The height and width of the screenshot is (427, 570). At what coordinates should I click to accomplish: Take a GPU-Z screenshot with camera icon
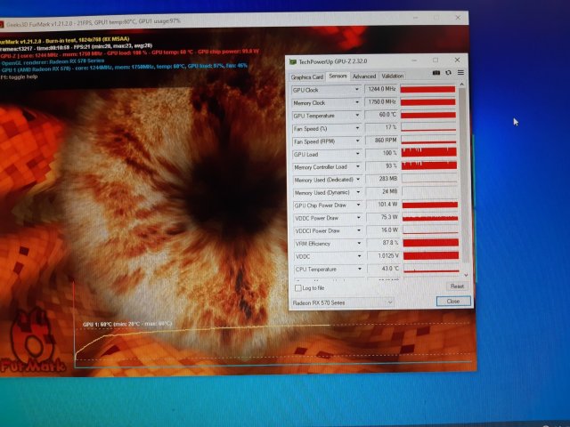click(x=436, y=73)
